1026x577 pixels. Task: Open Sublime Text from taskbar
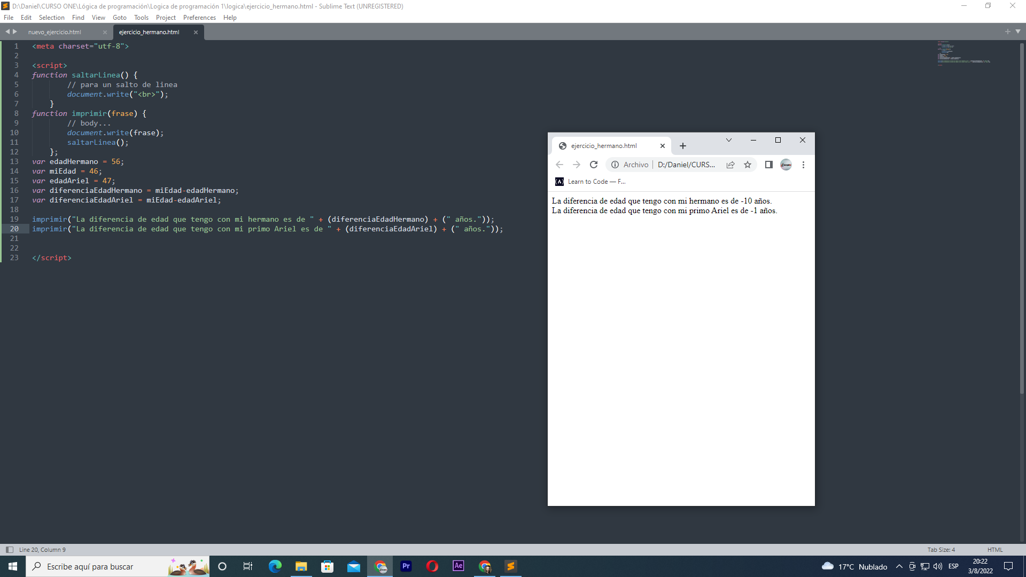(511, 566)
